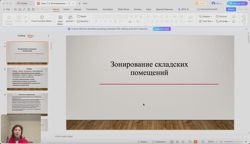Toggle Underline formatting
The width and height of the screenshot is (250, 144).
point(105,21)
